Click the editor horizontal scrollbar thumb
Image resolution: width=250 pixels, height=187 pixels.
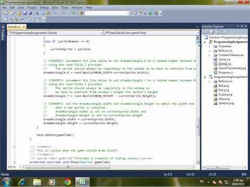[x=68, y=167]
